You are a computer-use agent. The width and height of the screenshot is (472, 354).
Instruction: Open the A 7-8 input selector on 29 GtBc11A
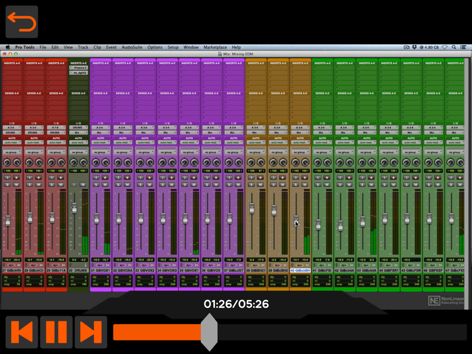(x=56, y=127)
